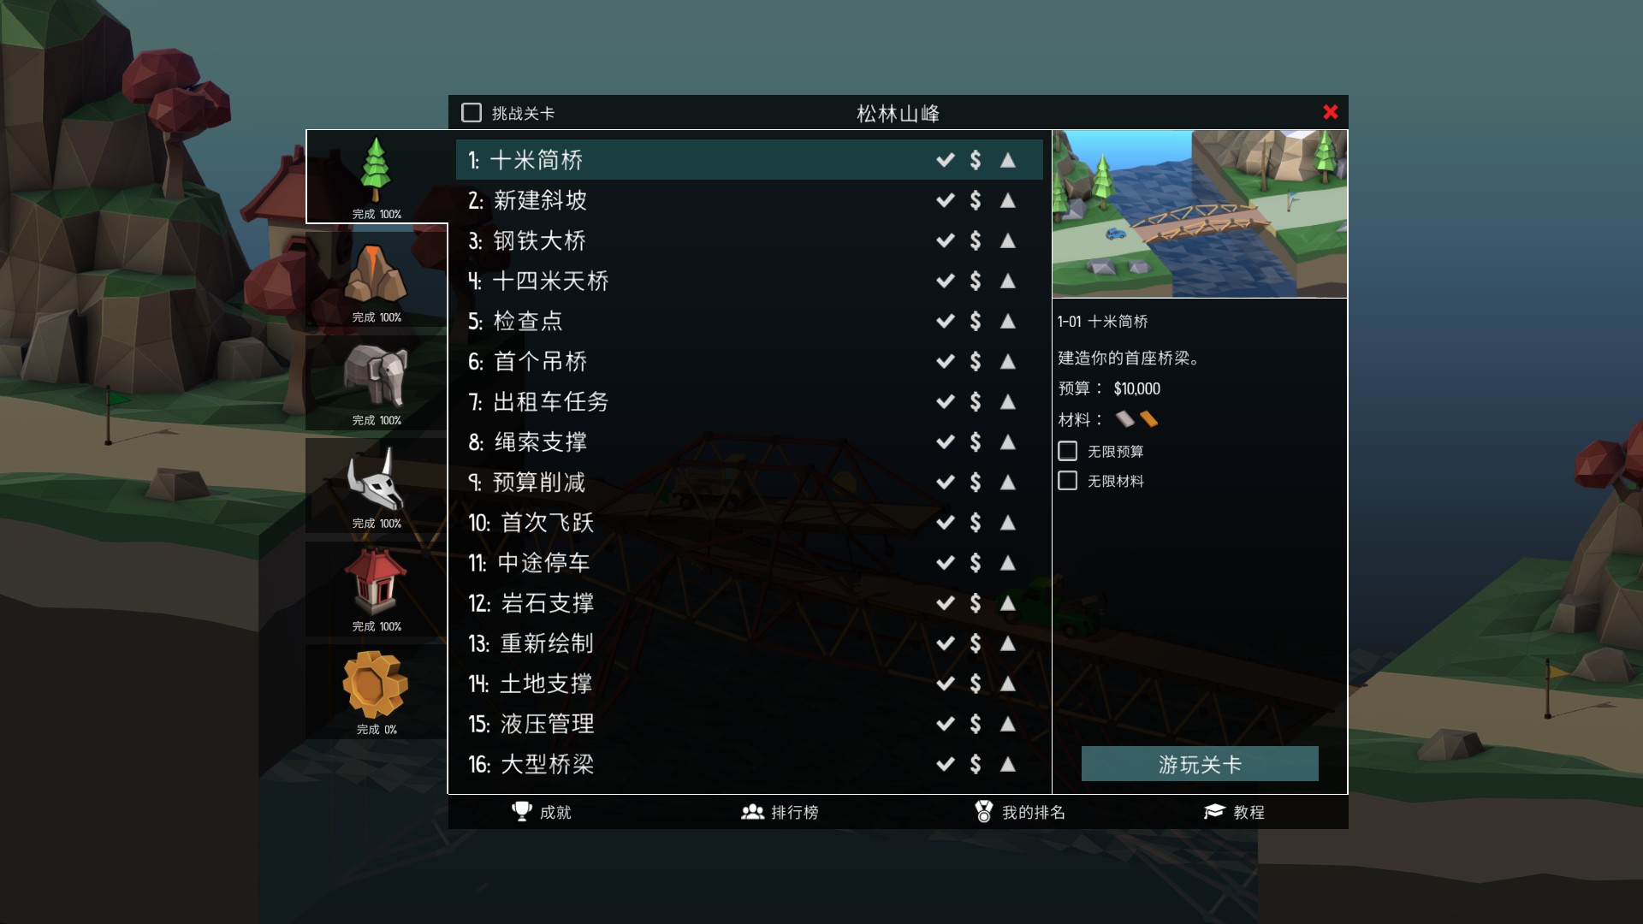Click the level preview thumbnail image
Image resolution: width=1643 pixels, height=924 pixels.
pyautogui.click(x=1200, y=214)
